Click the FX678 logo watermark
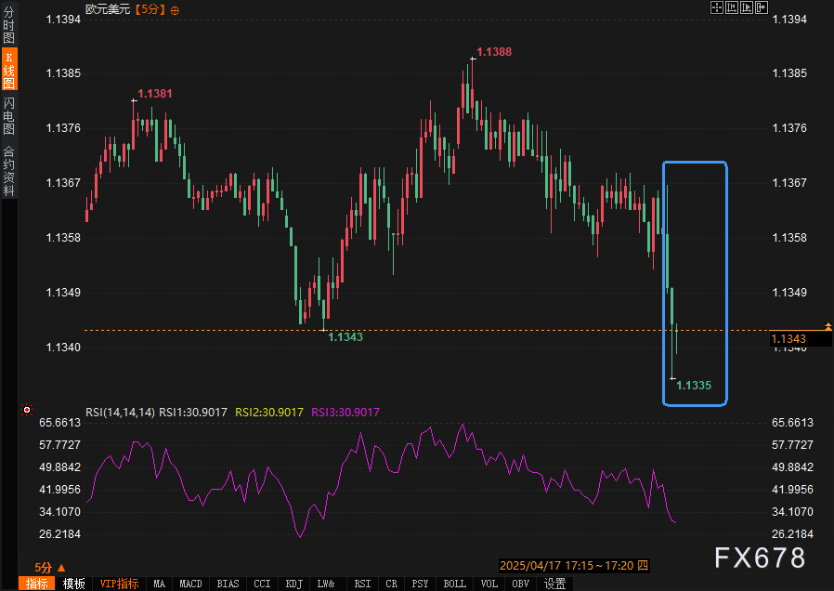The image size is (834, 591). 759,558
